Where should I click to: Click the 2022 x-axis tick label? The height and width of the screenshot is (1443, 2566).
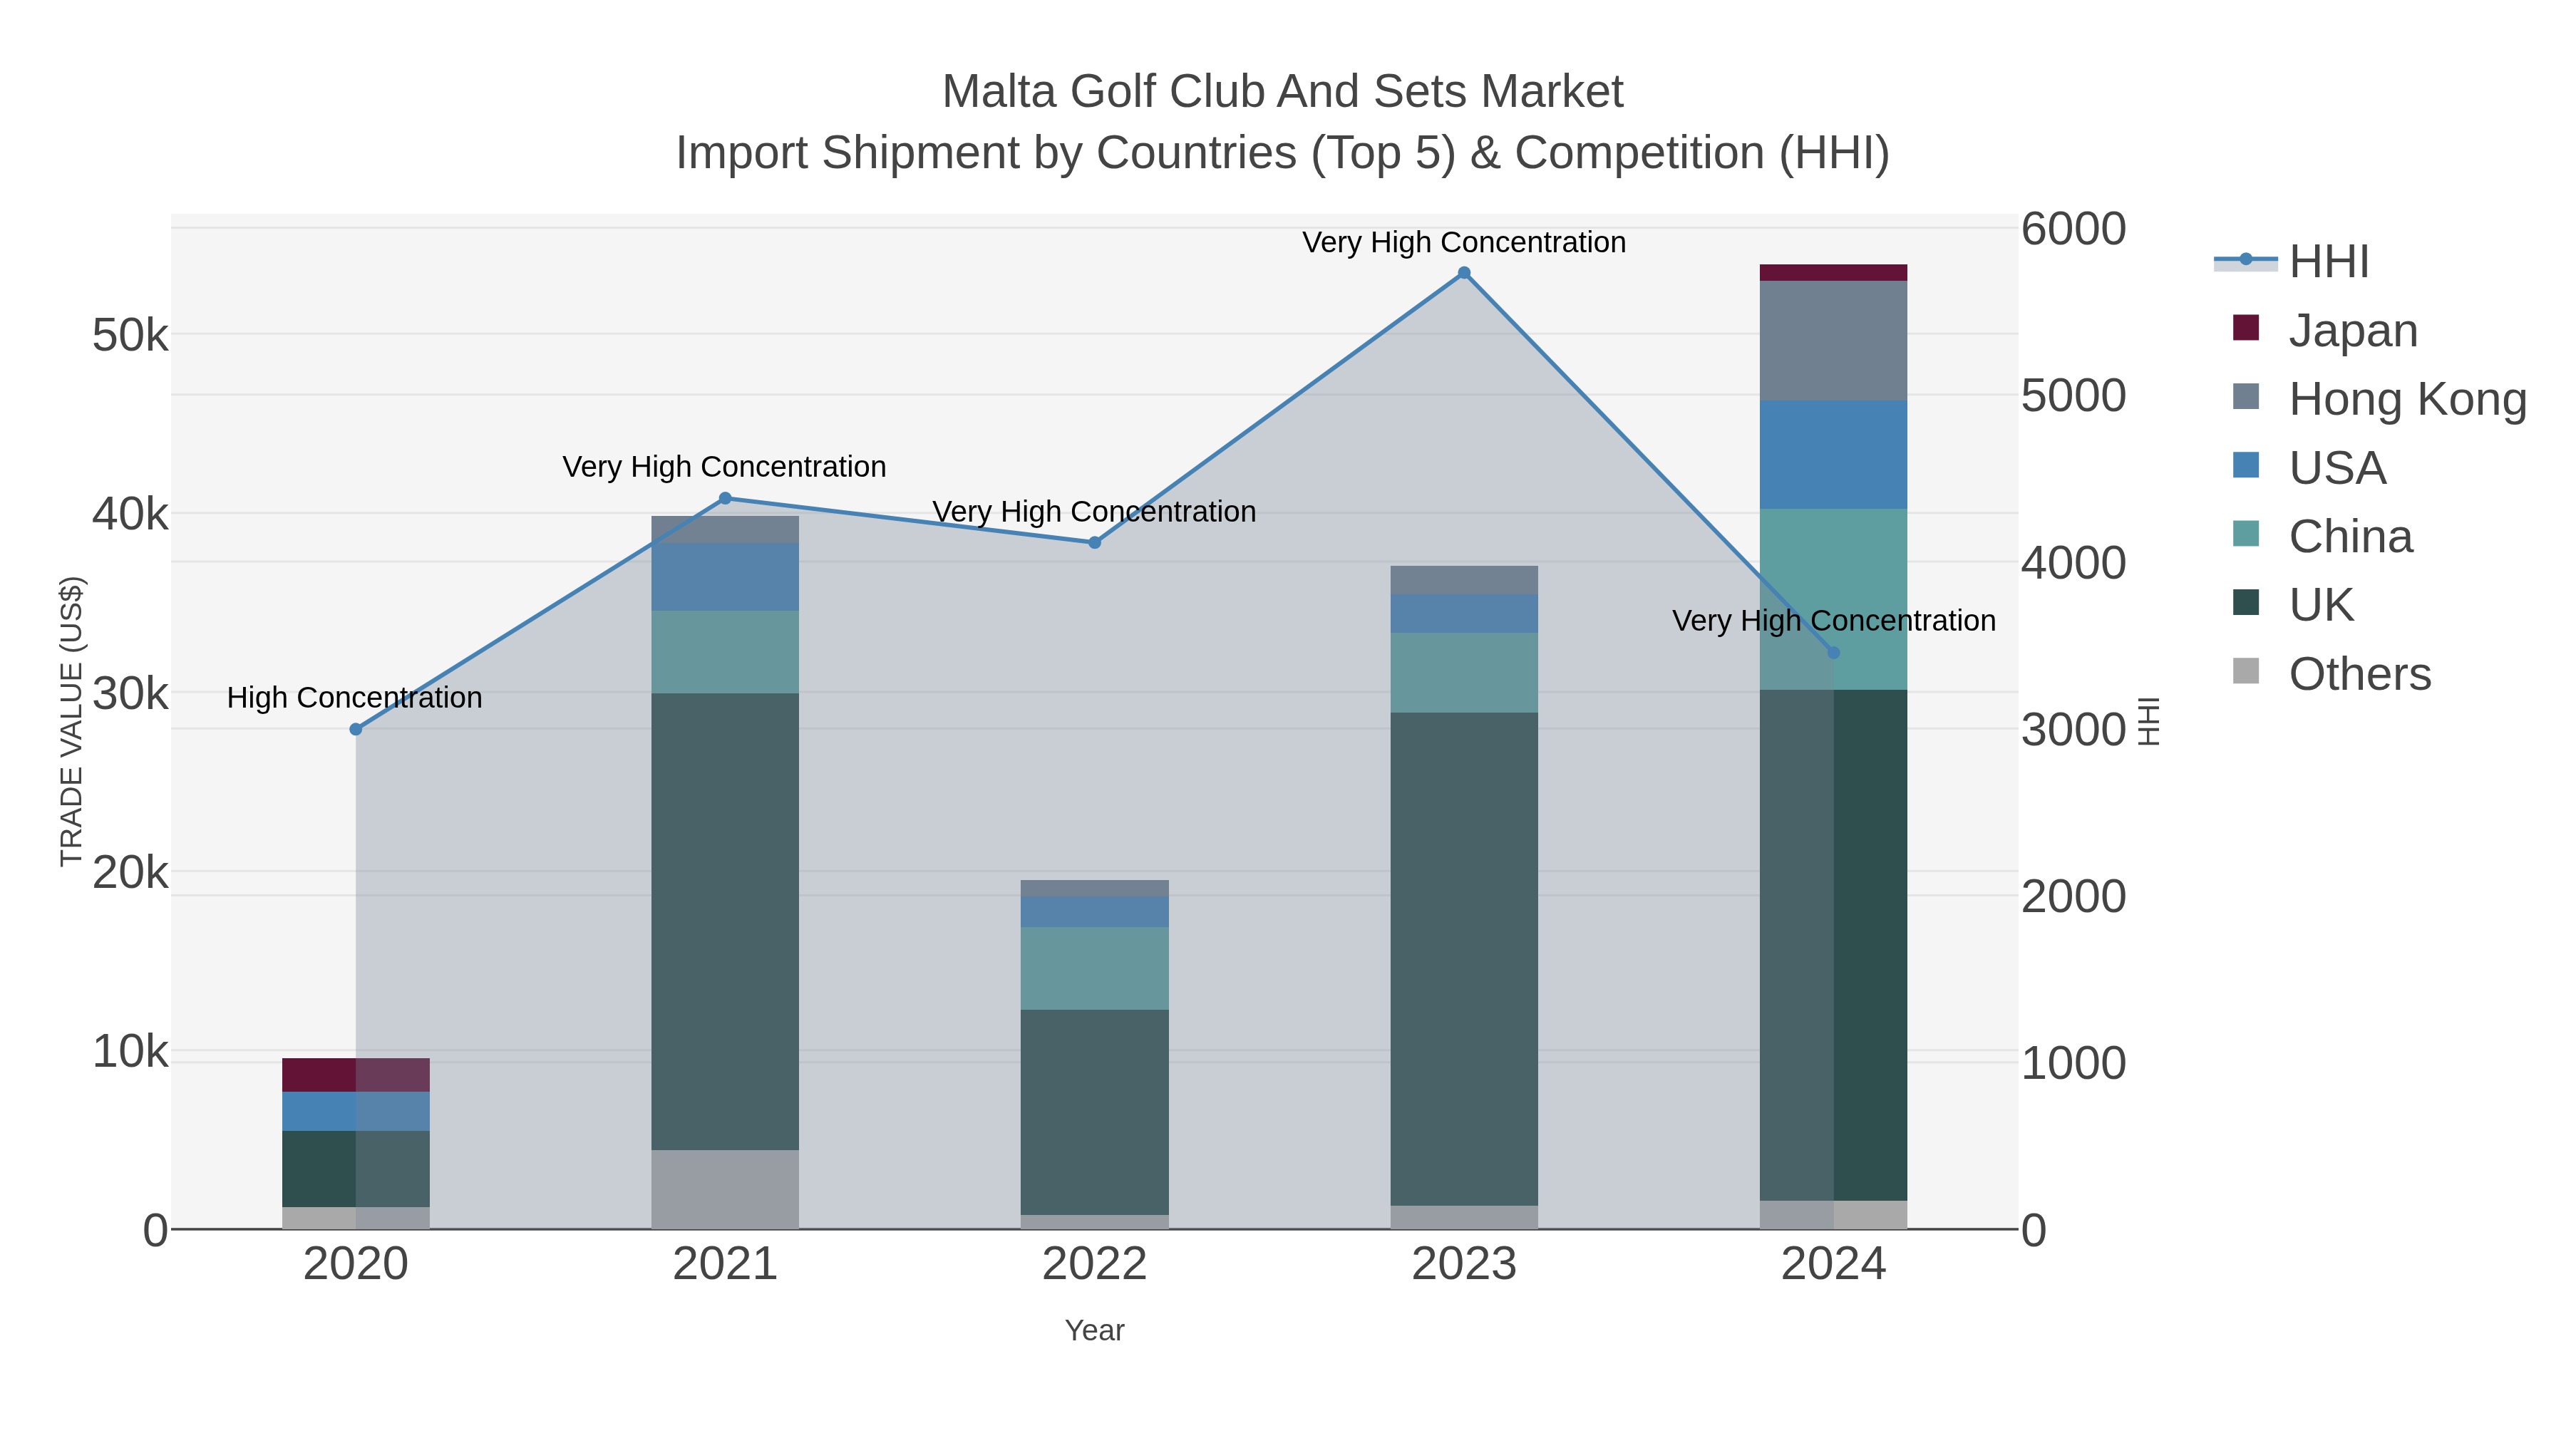1095,1265
